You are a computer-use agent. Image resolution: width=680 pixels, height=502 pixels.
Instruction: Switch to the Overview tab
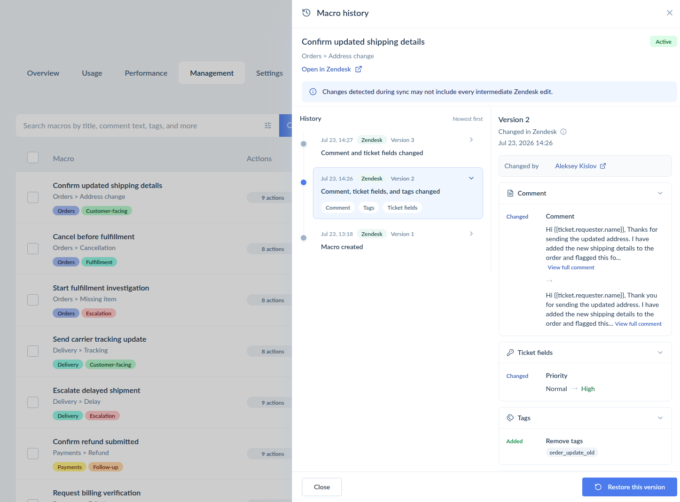pos(43,73)
